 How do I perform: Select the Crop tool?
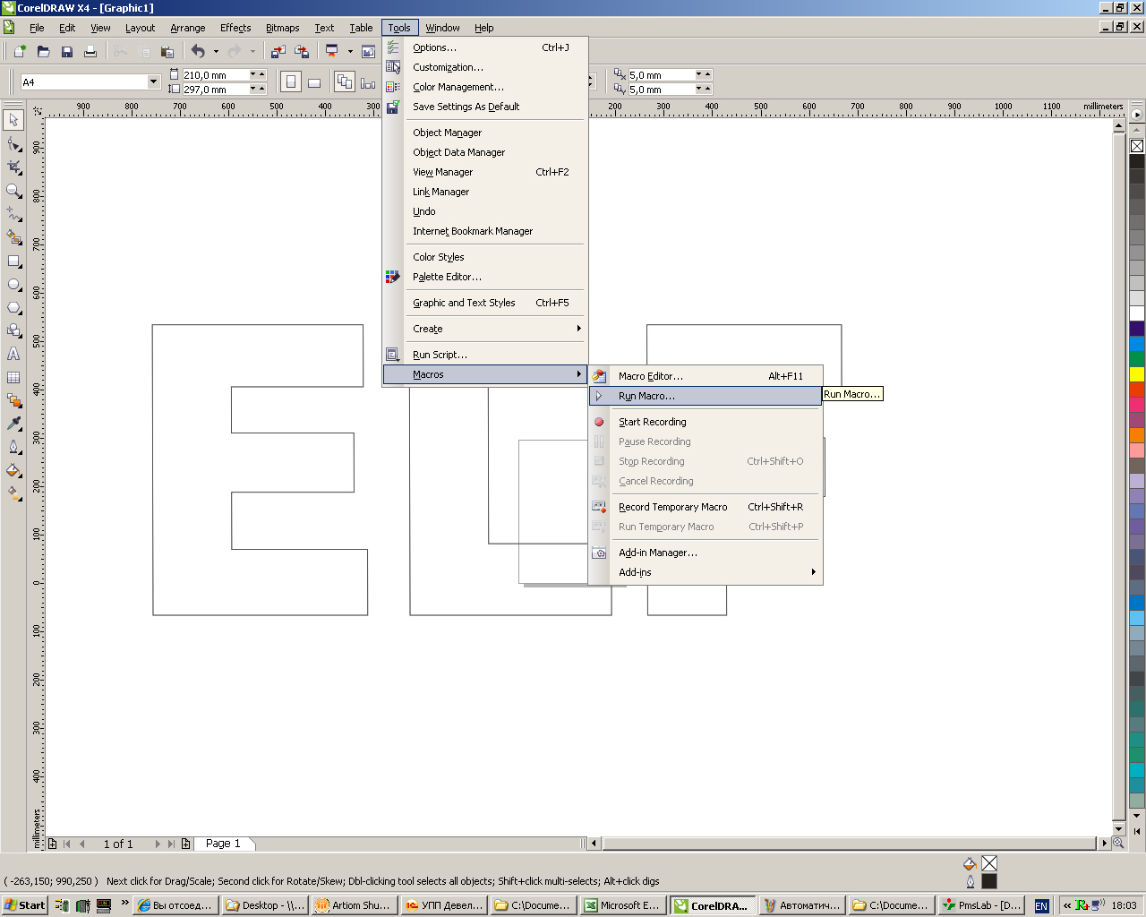tap(13, 167)
